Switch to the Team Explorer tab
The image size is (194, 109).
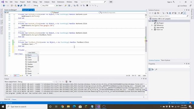tap(166, 60)
